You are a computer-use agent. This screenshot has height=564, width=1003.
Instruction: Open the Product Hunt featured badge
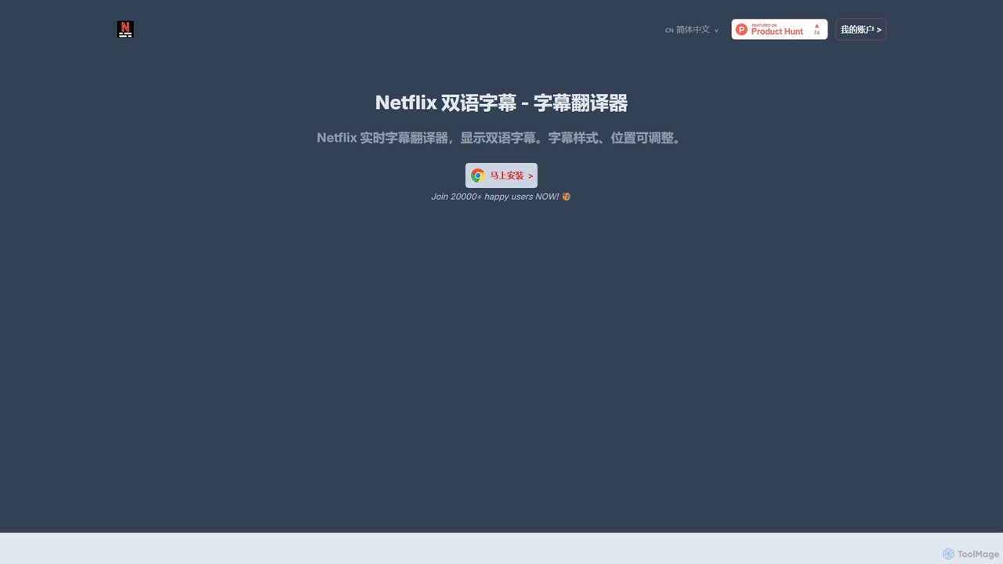[779, 29]
